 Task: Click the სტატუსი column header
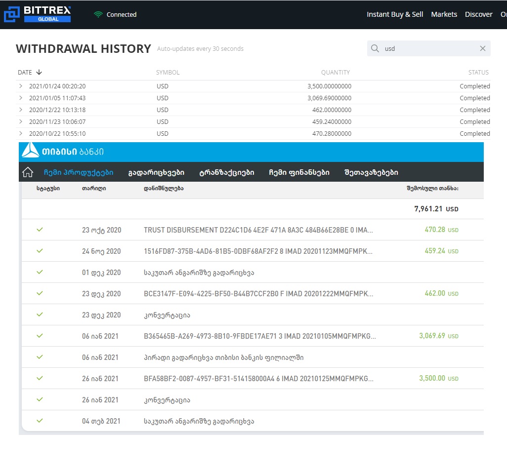coord(48,188)
